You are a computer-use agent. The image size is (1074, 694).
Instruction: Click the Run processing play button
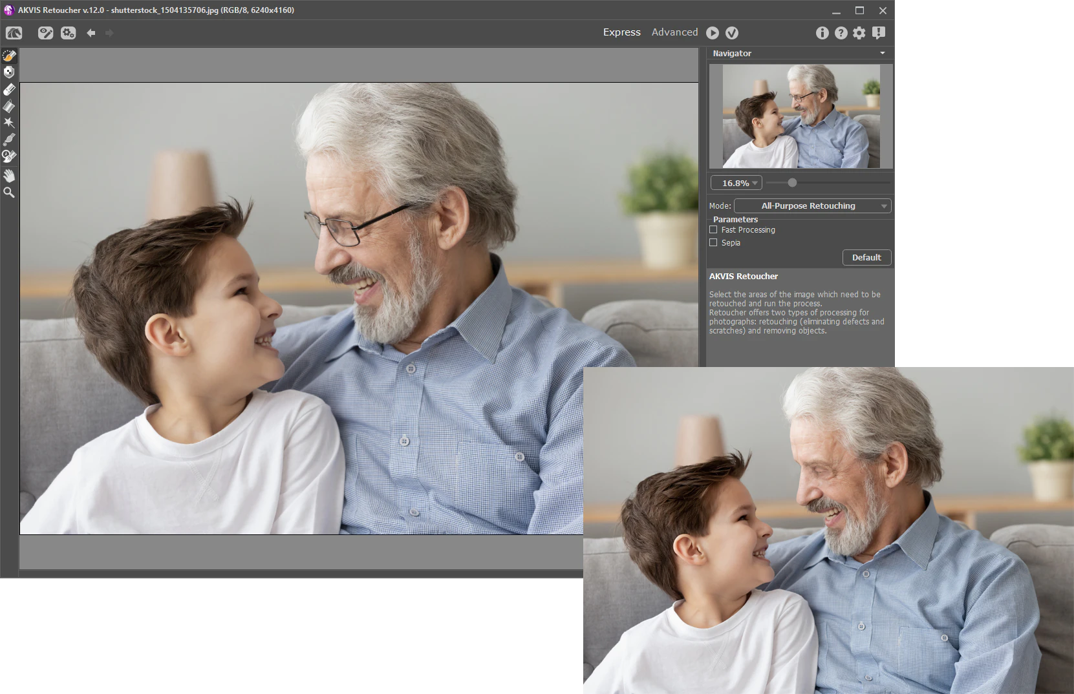713,33
